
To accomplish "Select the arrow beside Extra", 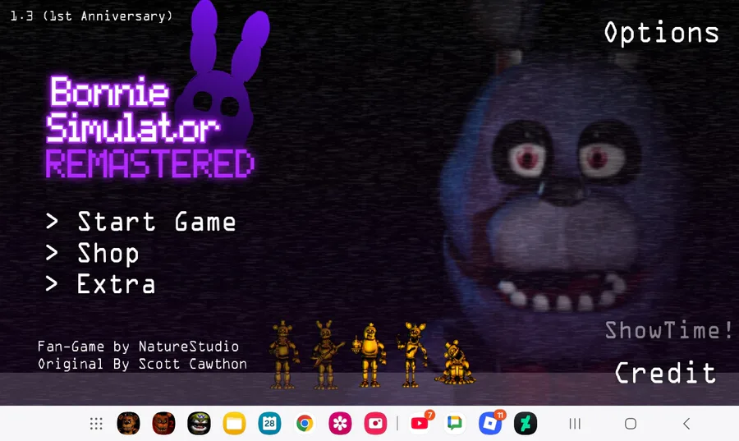I will click(x=52, y=283).
